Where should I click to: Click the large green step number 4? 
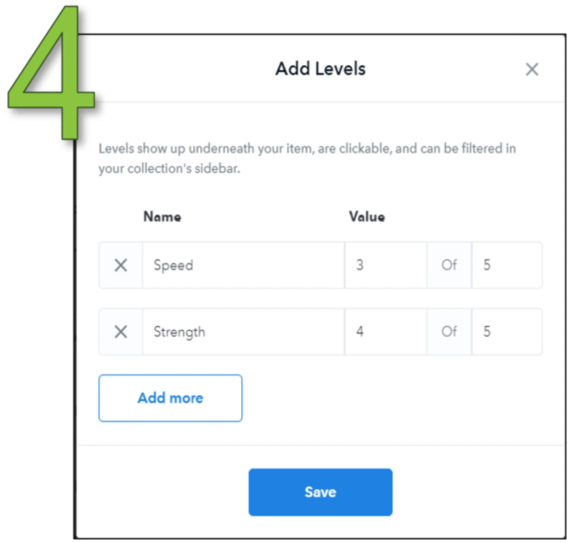click(x=51, y=73)
